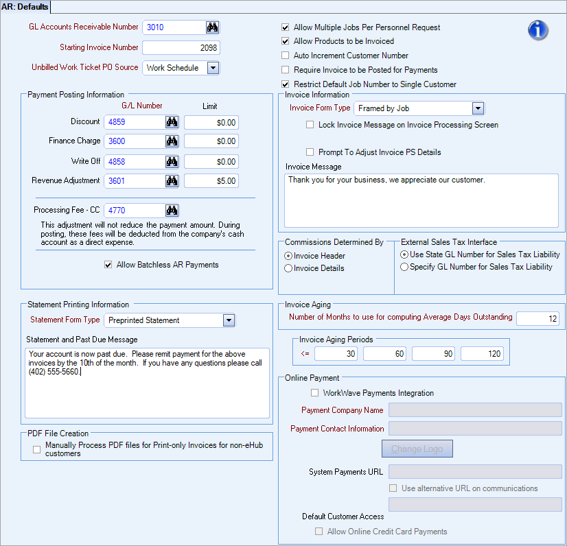This screenshot has width=567, height=546.
Task: Click the Write Off G/L lookup icon
Action: 171,161
